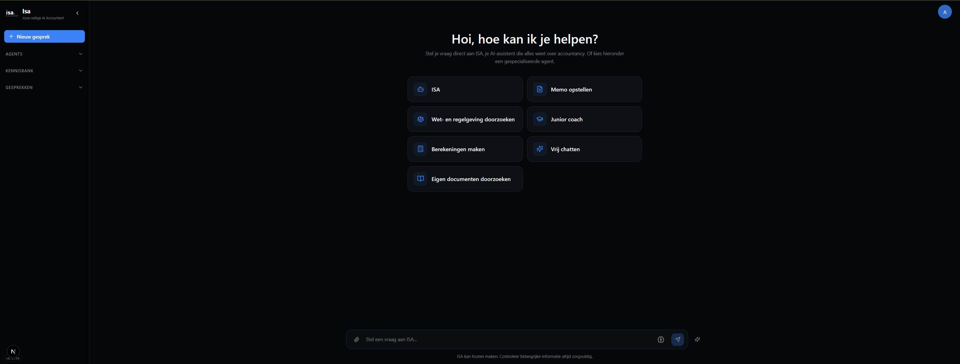Focus the Stel een vraag aan ISA field
Image resolution: width=960 pixels, height=364 pixels.
(508, 339)
